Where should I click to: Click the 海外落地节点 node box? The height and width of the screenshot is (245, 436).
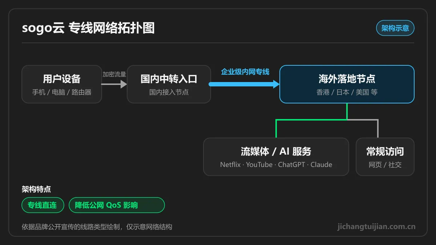[x=347, y=84]
